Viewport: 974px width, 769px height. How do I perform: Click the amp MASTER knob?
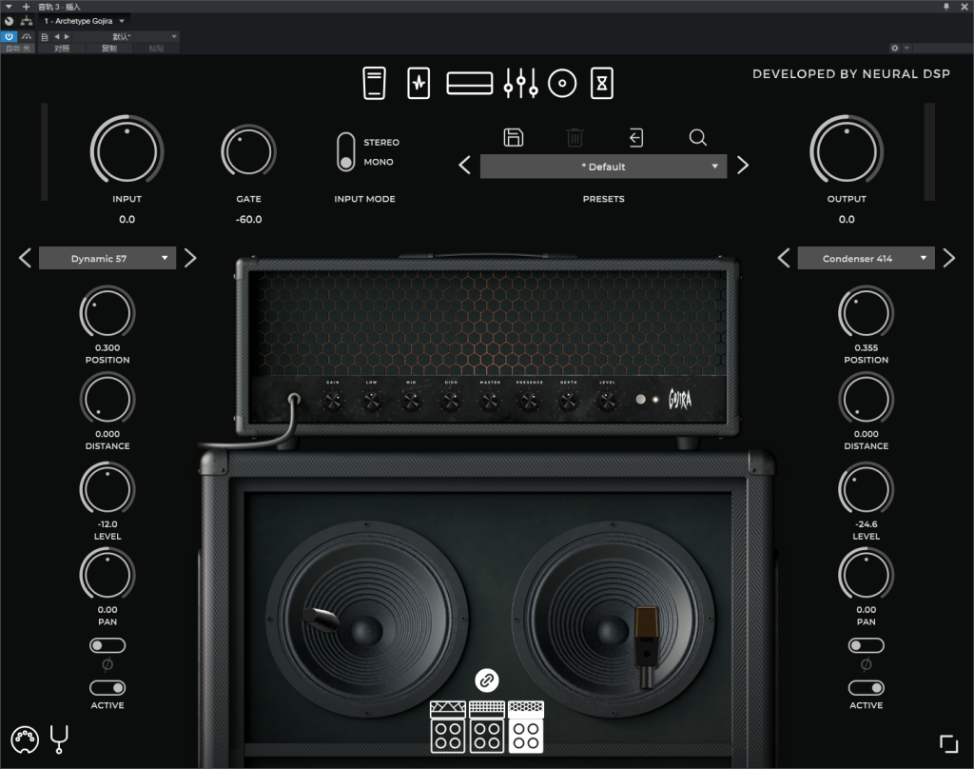[490, 401]
